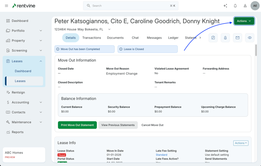Switch to the Ledger tab

click(x=173, y=38)
